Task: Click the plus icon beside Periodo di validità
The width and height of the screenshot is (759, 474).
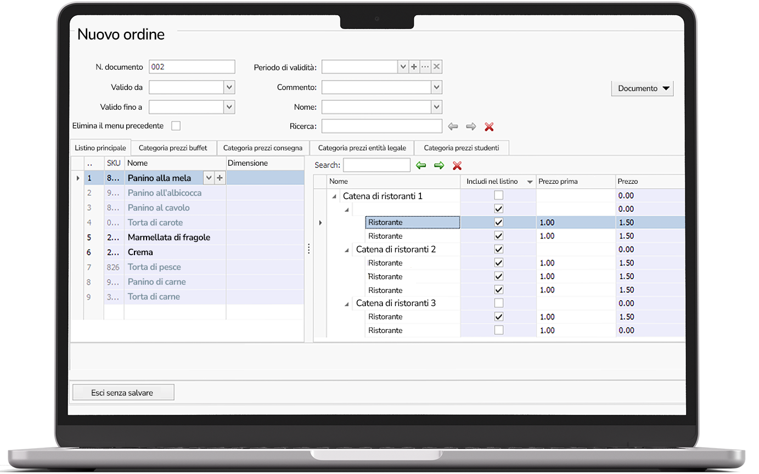Action: coord(413,66)
